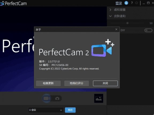154x115 pixels.
Task: Click the 给我们评分 button
Action: click(x=76, y=83)
